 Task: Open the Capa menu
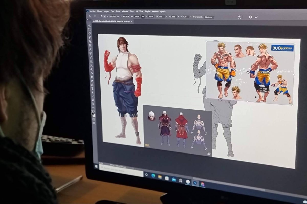click(112, 11)
